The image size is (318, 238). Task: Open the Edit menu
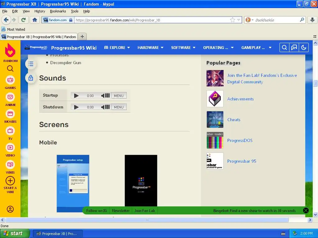15,11
